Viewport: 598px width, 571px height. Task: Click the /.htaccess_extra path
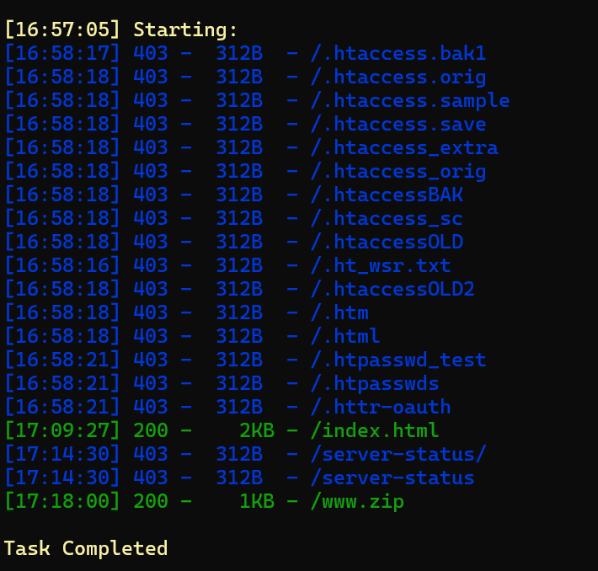[404, 148]
